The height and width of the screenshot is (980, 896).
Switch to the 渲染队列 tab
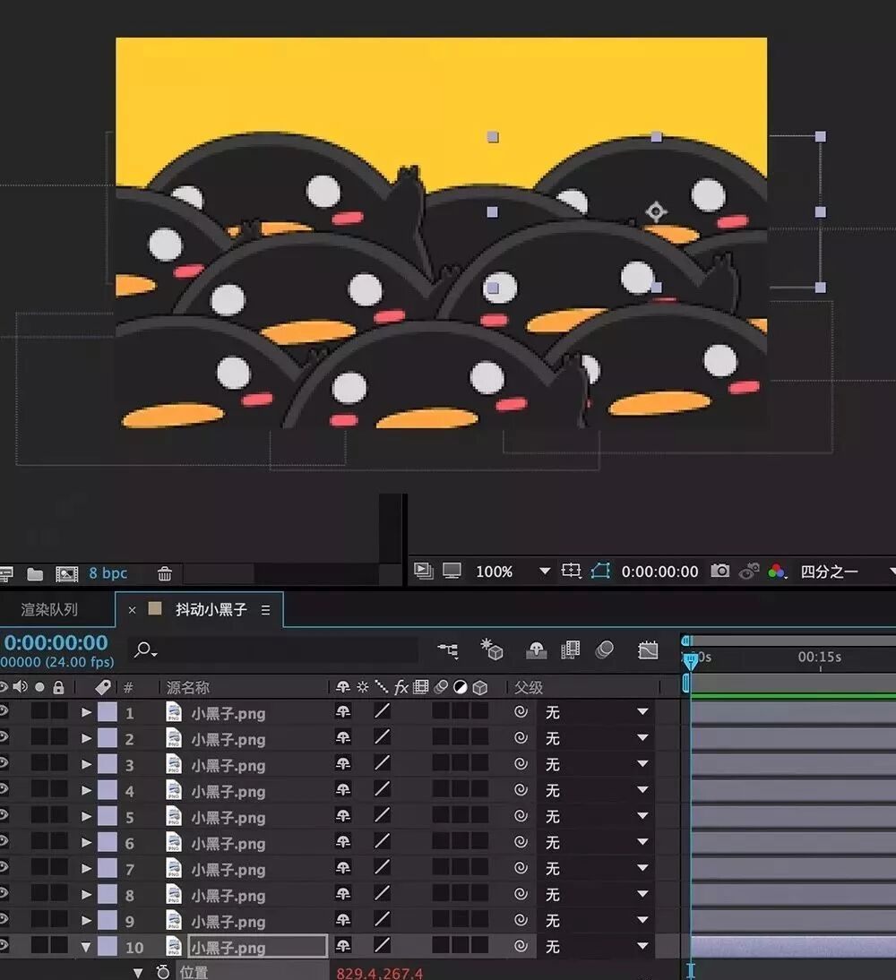(49, 609)
